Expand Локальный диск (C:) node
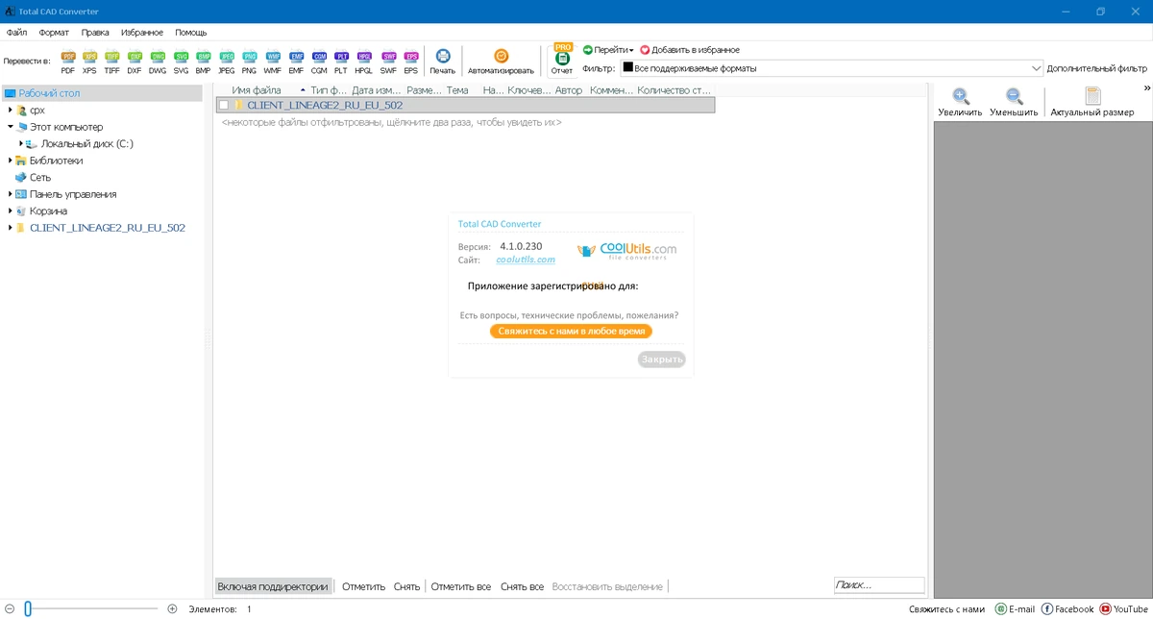Image resolution: width=1153 pixels, height=619 pixels. coord(21,143)
